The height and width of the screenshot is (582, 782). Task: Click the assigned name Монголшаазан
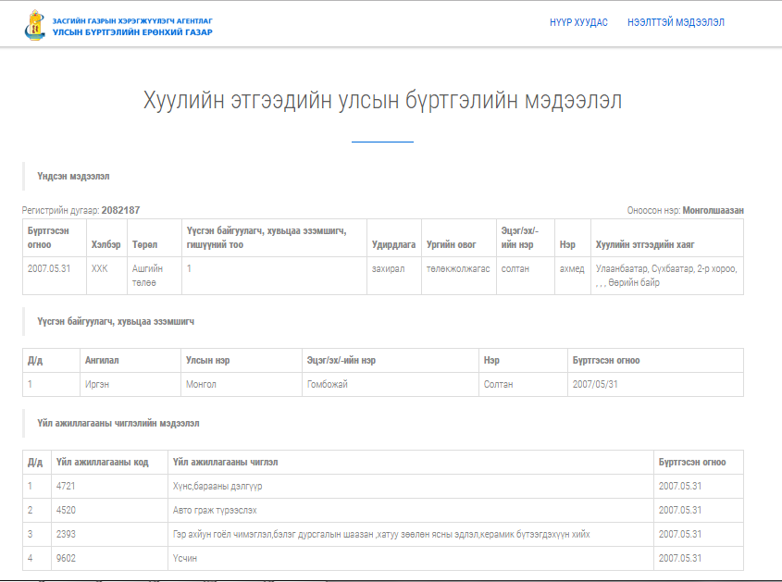click(x=714, y=210)
